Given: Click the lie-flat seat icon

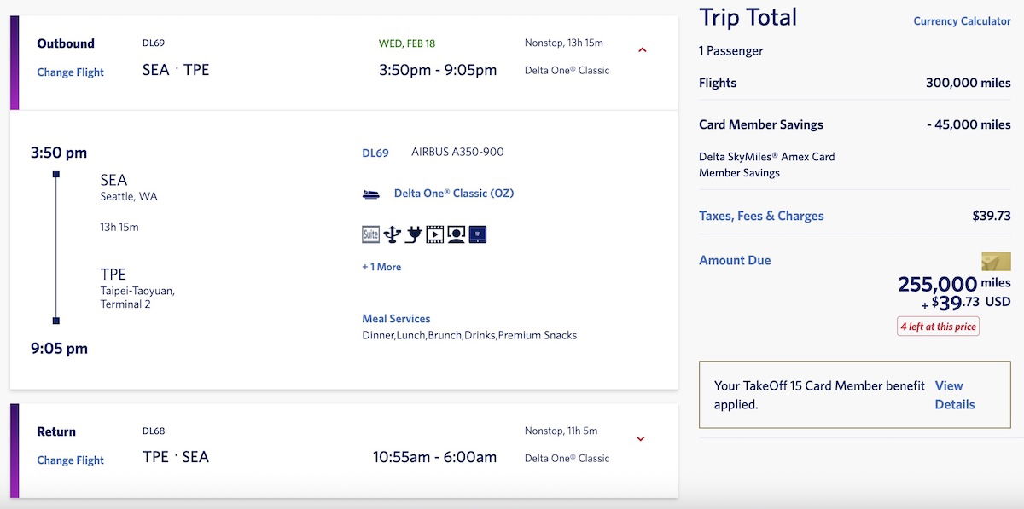Looking at the screenshot, I should tap(371, 194).
